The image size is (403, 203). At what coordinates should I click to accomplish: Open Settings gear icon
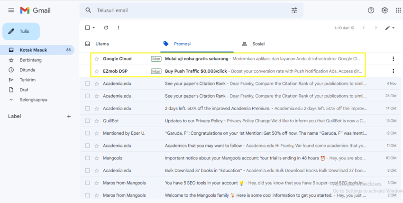point(385,10)
